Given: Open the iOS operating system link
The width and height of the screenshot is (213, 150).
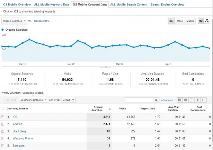Looking at the screenshot, I should 15,117.
